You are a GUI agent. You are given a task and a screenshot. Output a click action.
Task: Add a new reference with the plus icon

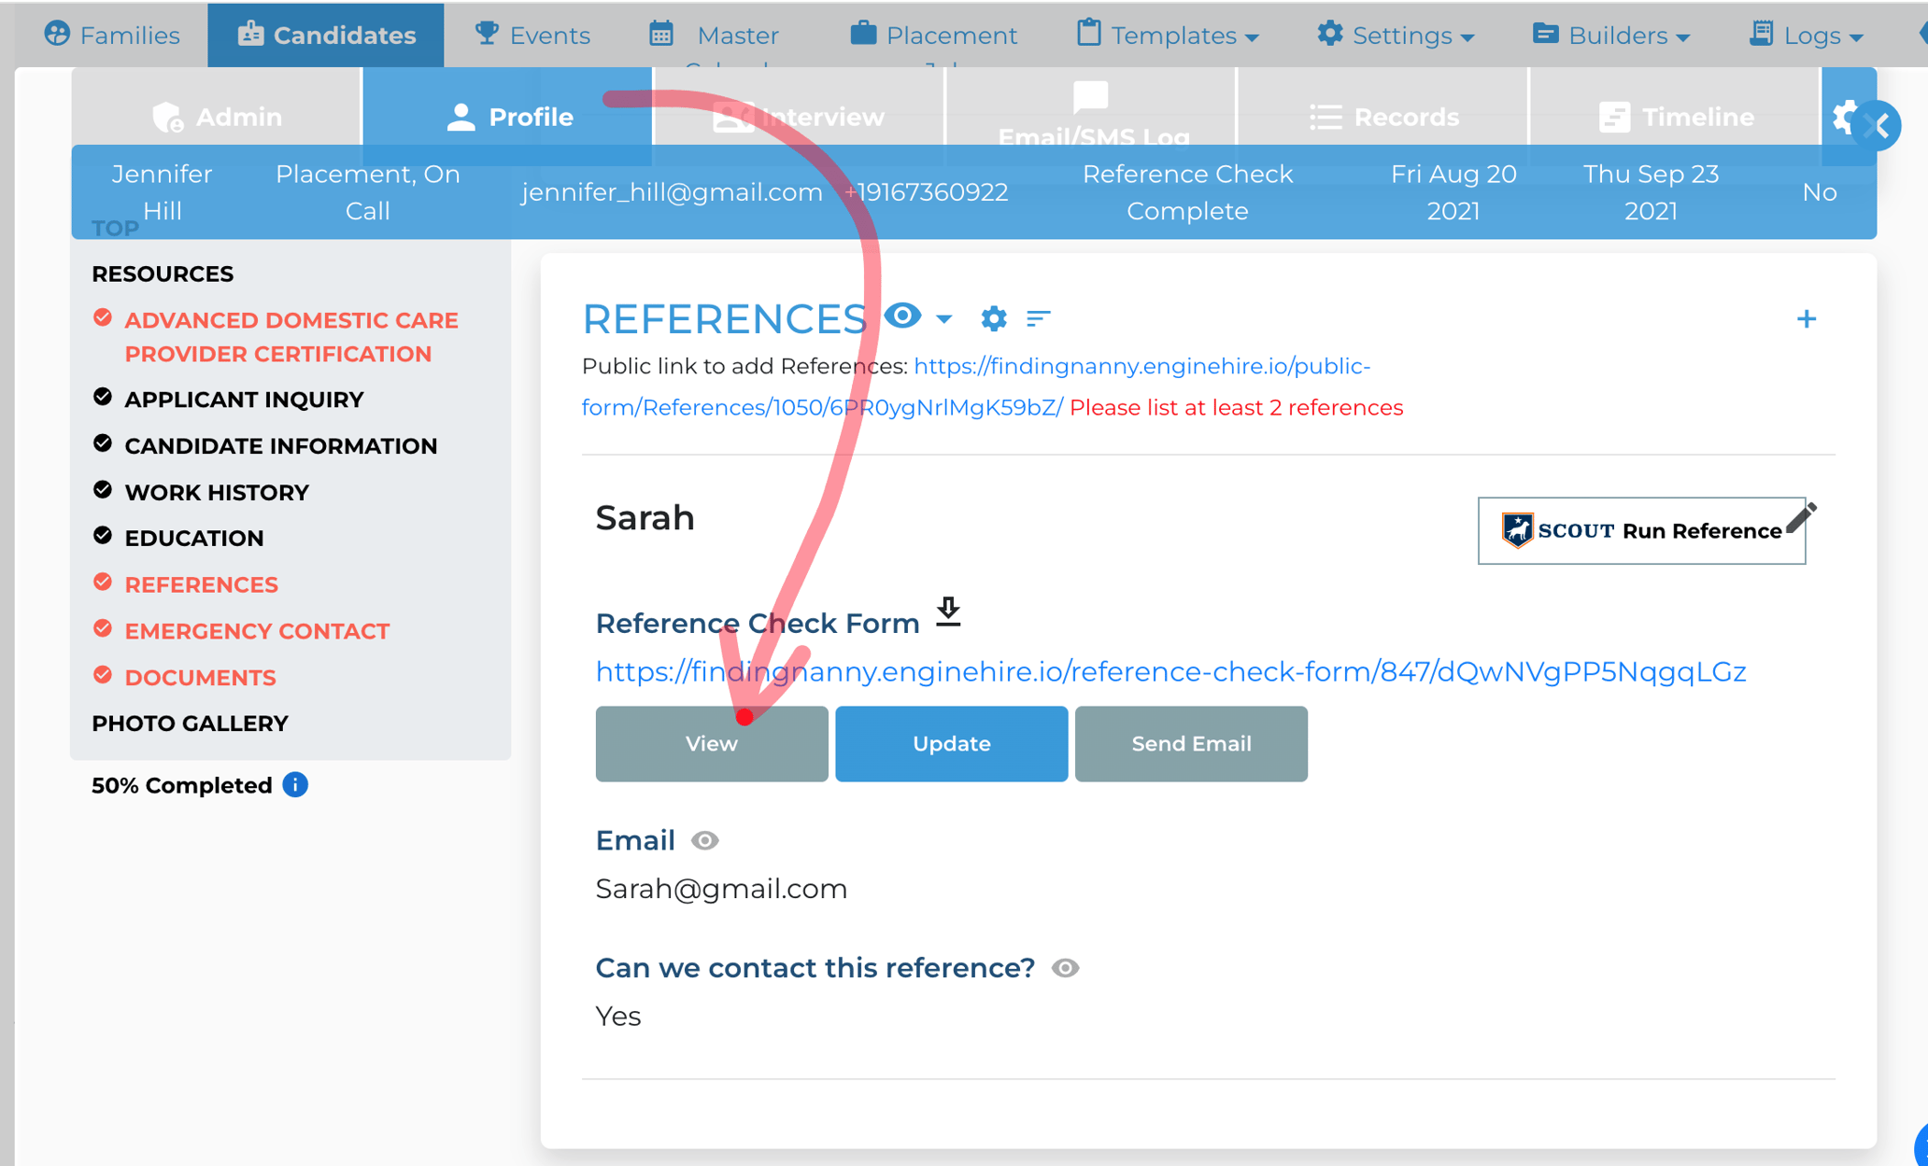1807,318
